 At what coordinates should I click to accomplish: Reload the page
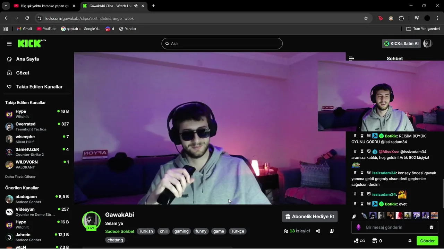point(27,18)
